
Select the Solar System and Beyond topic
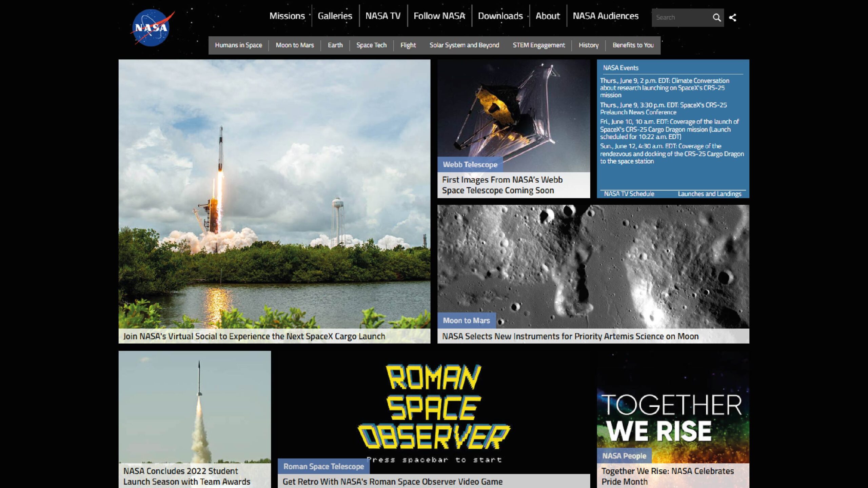464,45
